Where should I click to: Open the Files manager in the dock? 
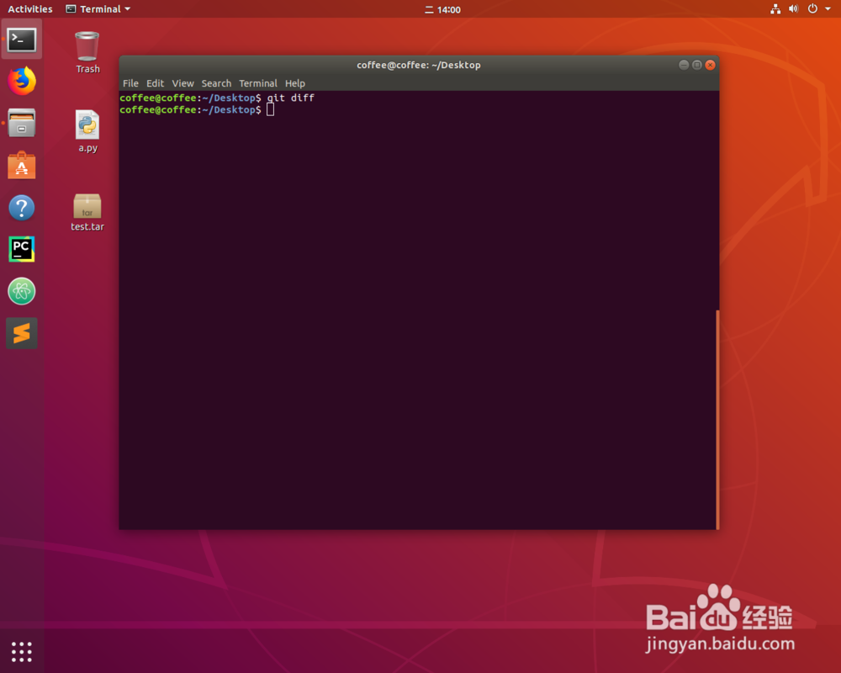click(x=22, y=123)
